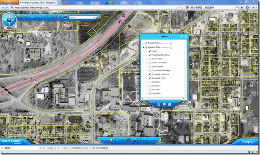Enable the Owner Last Name layer

point(150,63)
